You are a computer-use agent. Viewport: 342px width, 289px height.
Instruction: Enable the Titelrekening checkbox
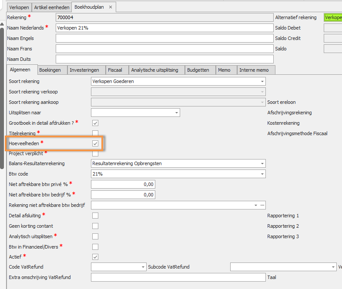tap(95, 133)
